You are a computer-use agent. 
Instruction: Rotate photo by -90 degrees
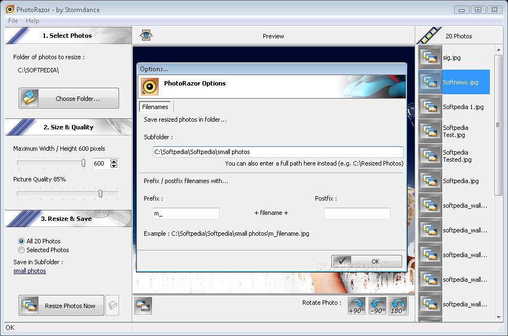point(377,306)
